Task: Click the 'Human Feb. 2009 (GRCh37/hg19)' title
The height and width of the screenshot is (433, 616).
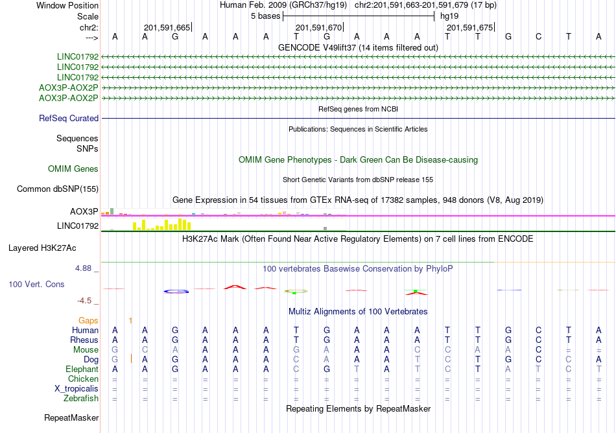Action: click(x=283, y=5)
